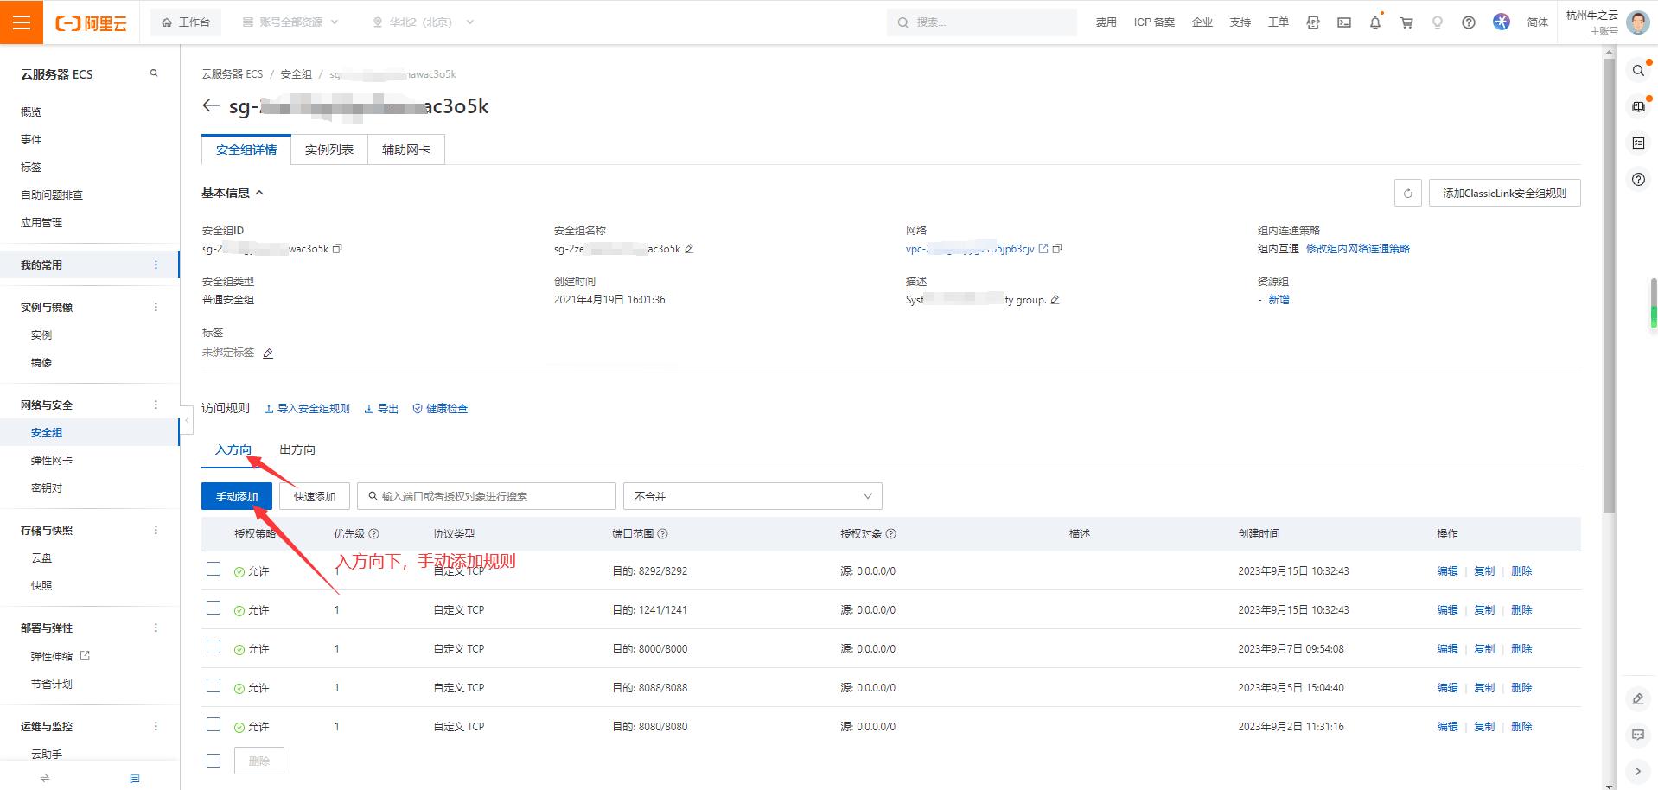Expand the 华北2 (北京) region selector
Viewport: 1658px width, 790px height.
pyautogui.click(x=423, y=22)
